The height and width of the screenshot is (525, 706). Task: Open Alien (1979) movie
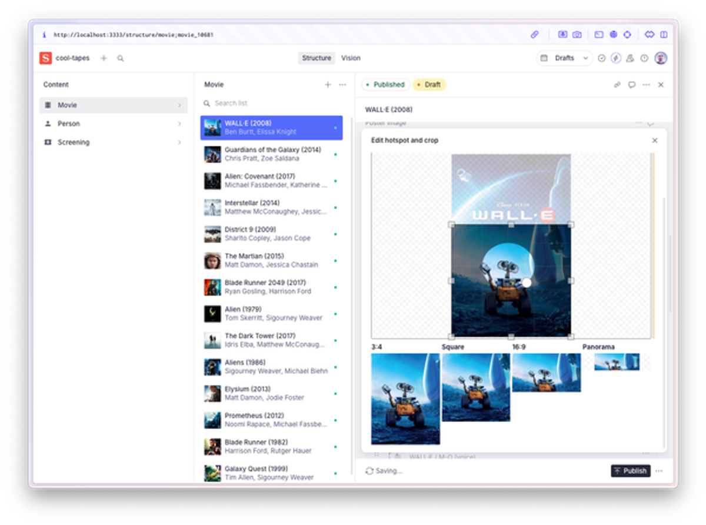pos(271,314)
